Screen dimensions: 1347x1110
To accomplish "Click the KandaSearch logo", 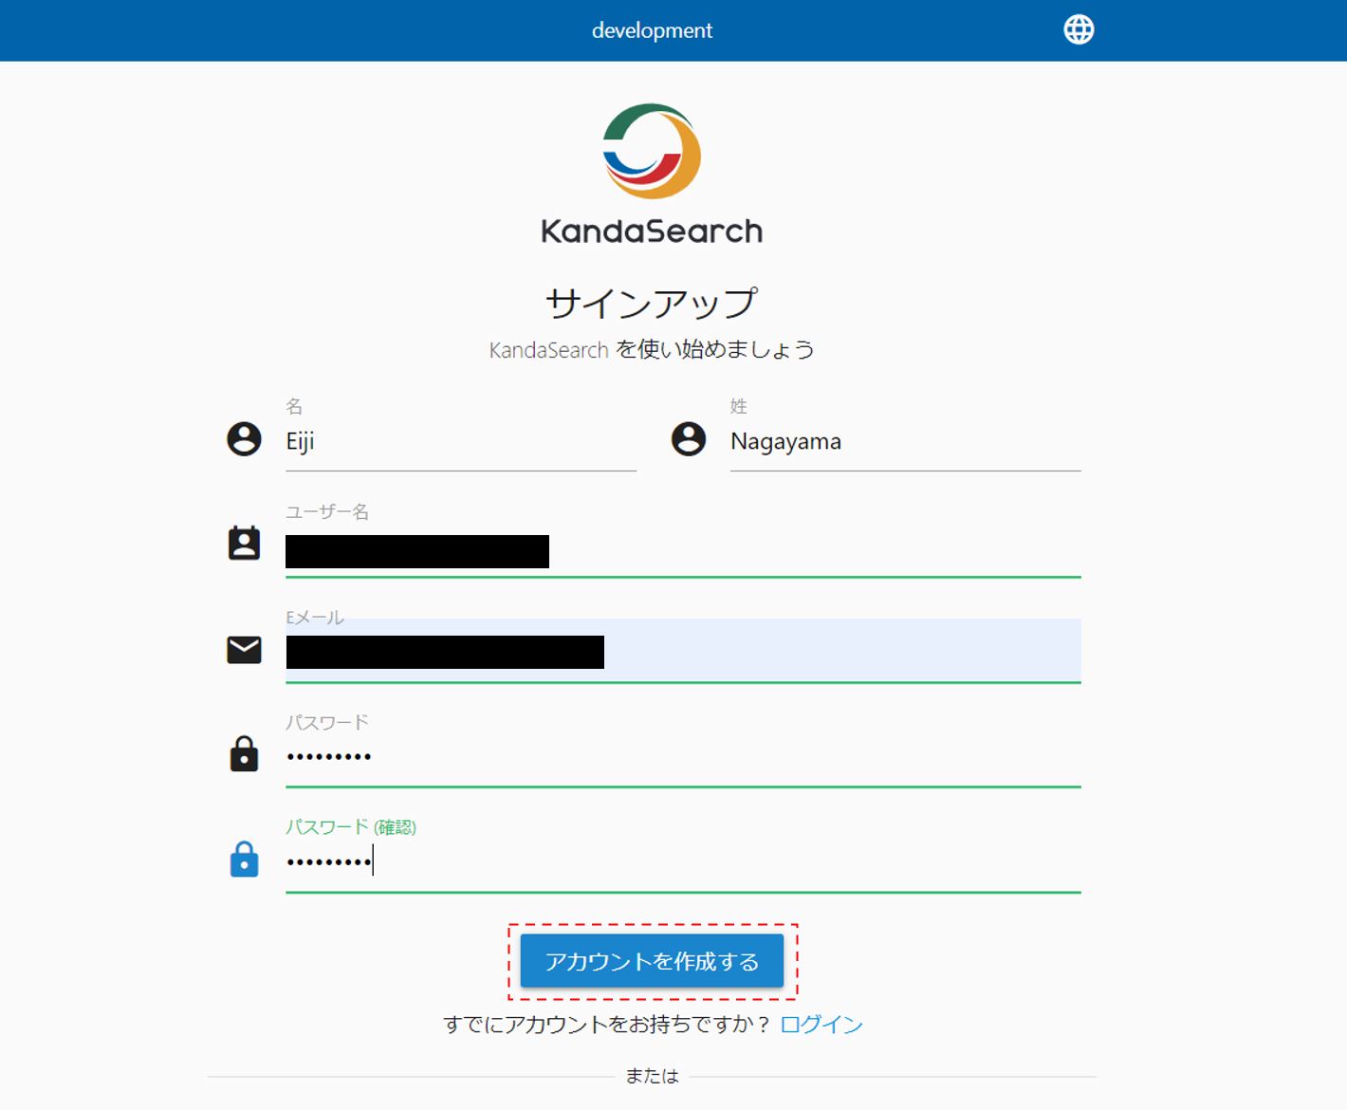I will click(652, 175).
